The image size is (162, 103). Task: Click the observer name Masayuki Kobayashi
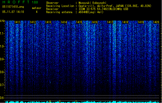tap(92, 3)
